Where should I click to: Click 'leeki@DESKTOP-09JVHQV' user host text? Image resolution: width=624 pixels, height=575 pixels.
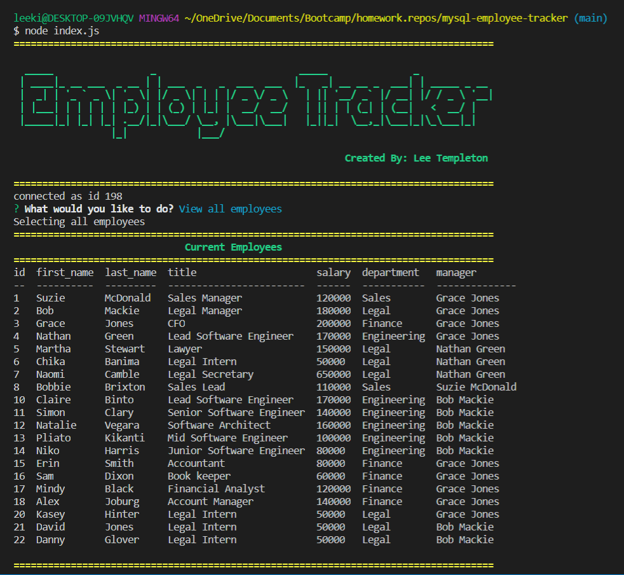[74, 18]
